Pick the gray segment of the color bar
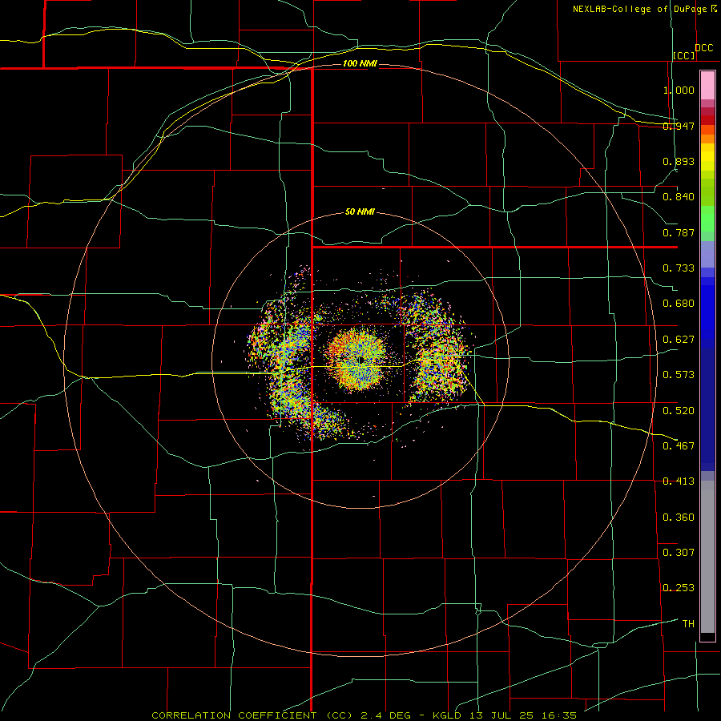721x721 pixels. [707, 557]
